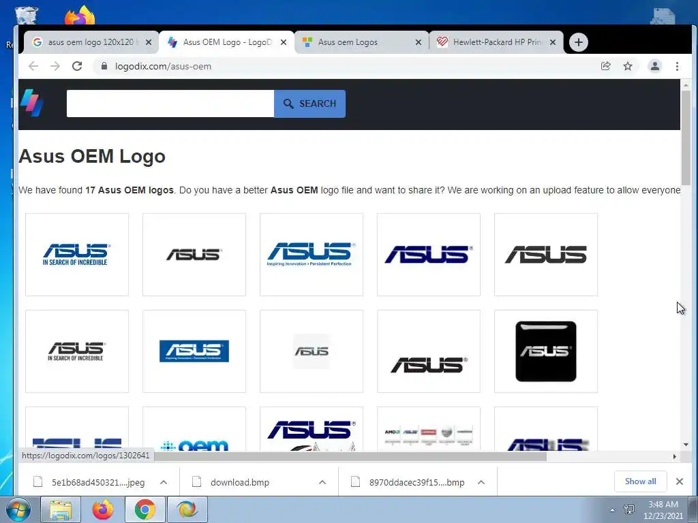Open ASUS 'Inspiring Innovation' blue logo thumbnail
This screenshot has height=523, width=698.
click(311, 255)
